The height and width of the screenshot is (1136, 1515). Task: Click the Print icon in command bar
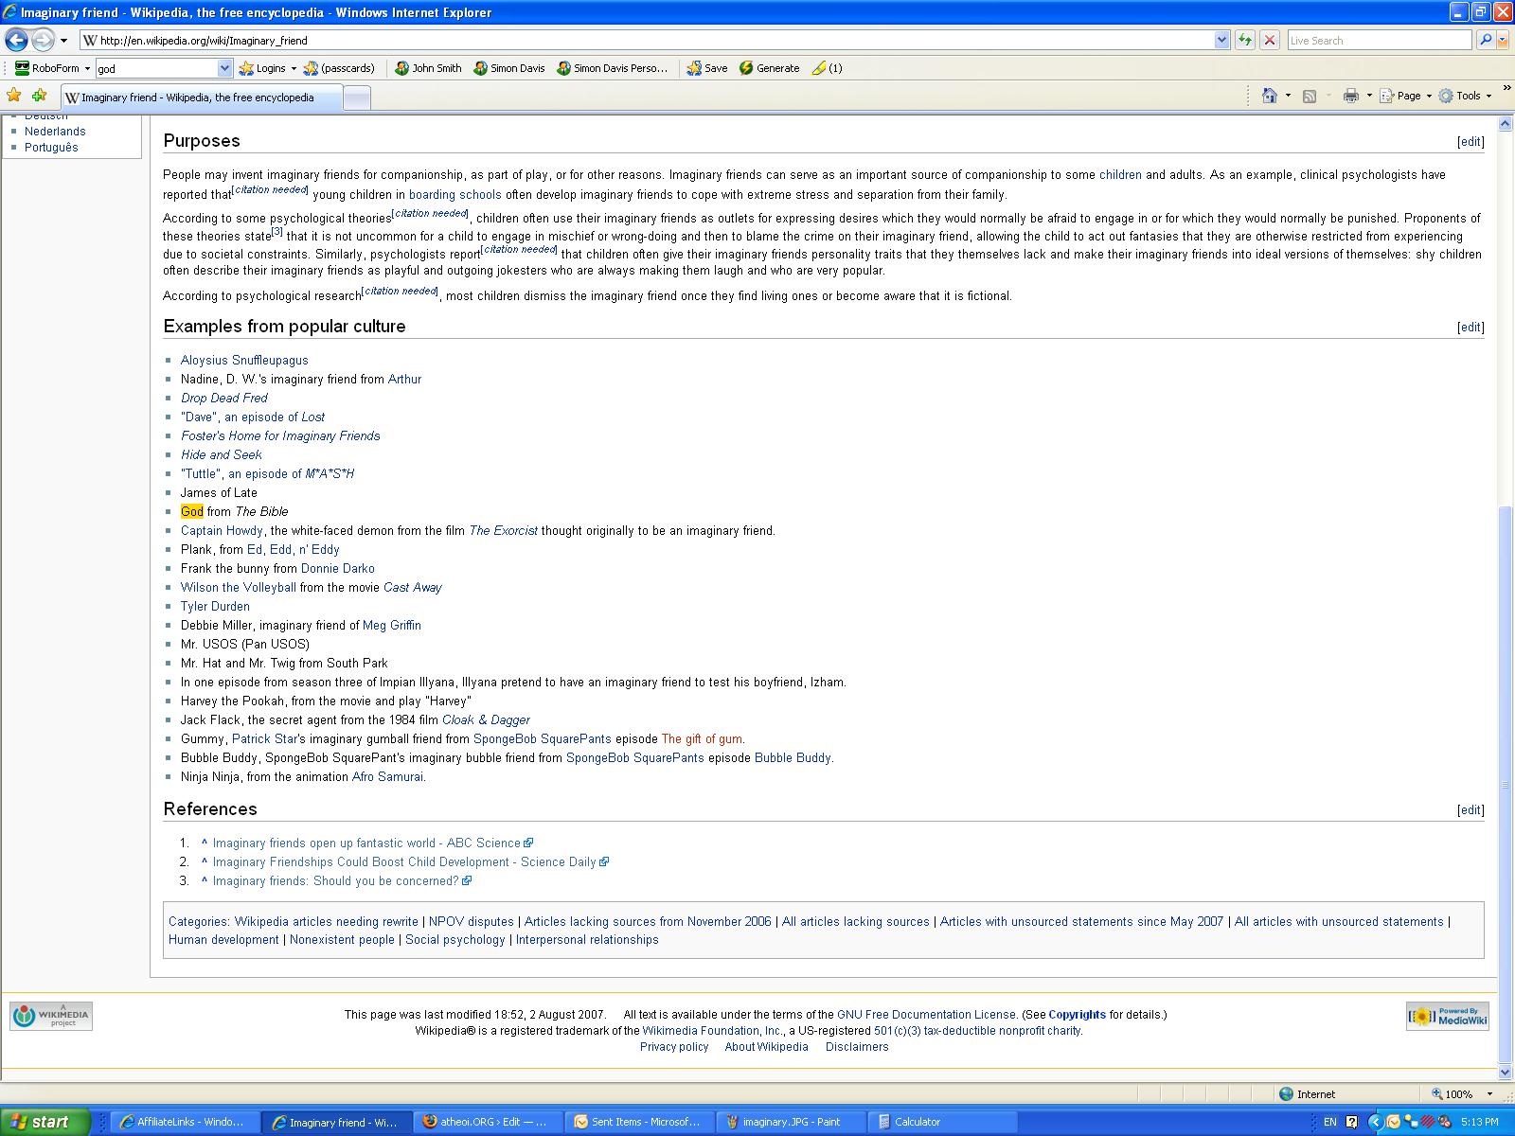point(1350,96)
